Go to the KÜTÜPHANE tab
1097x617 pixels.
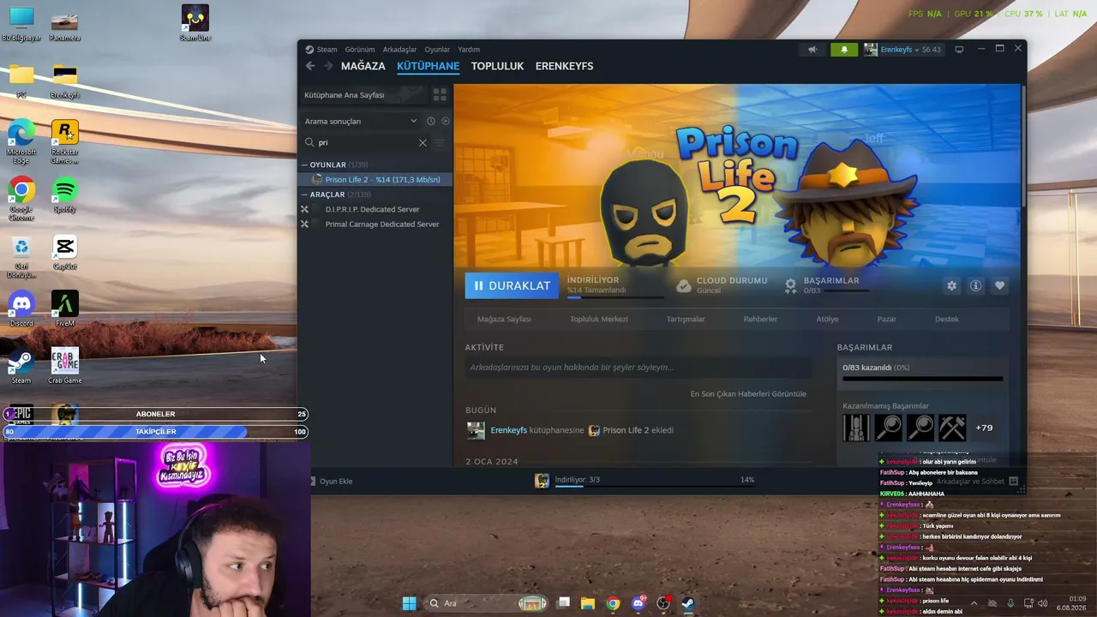point(429,66)
